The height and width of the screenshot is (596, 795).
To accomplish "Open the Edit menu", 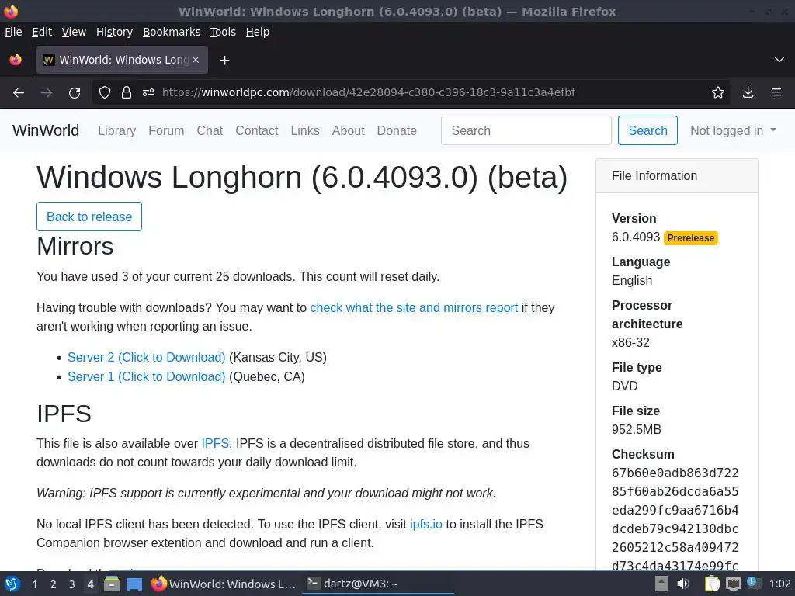I will click(42, 32).
